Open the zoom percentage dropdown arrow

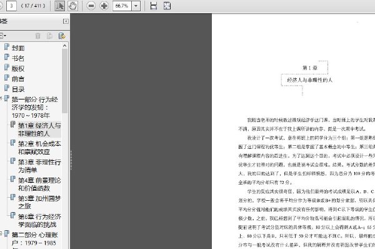pos(136,6)
